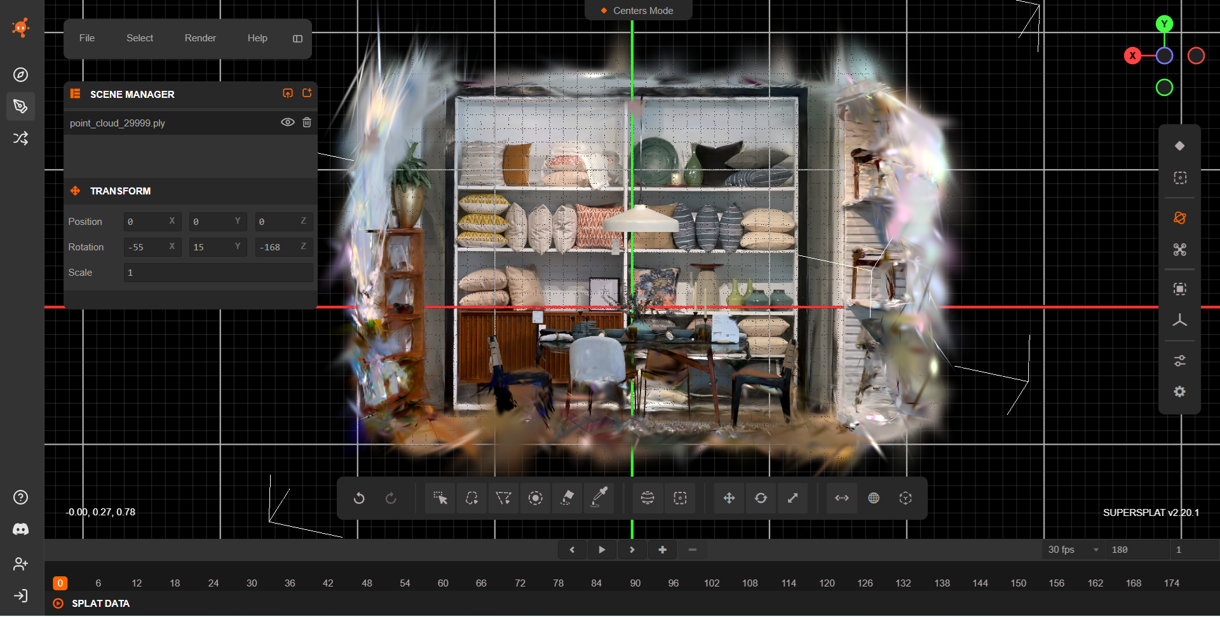Step to the previous timeline frame

572,550
